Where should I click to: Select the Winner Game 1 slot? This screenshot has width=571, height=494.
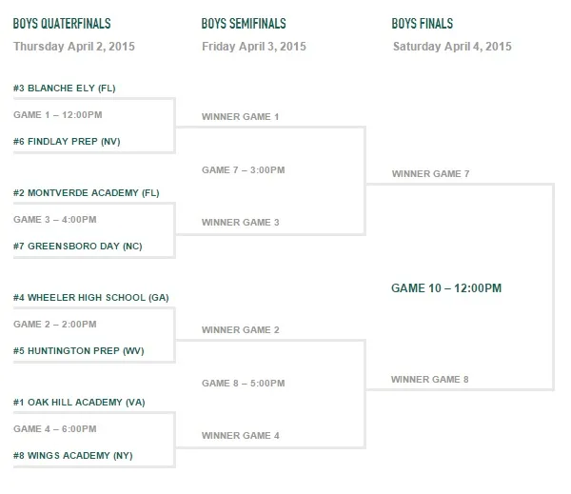(x=241, y=116)
